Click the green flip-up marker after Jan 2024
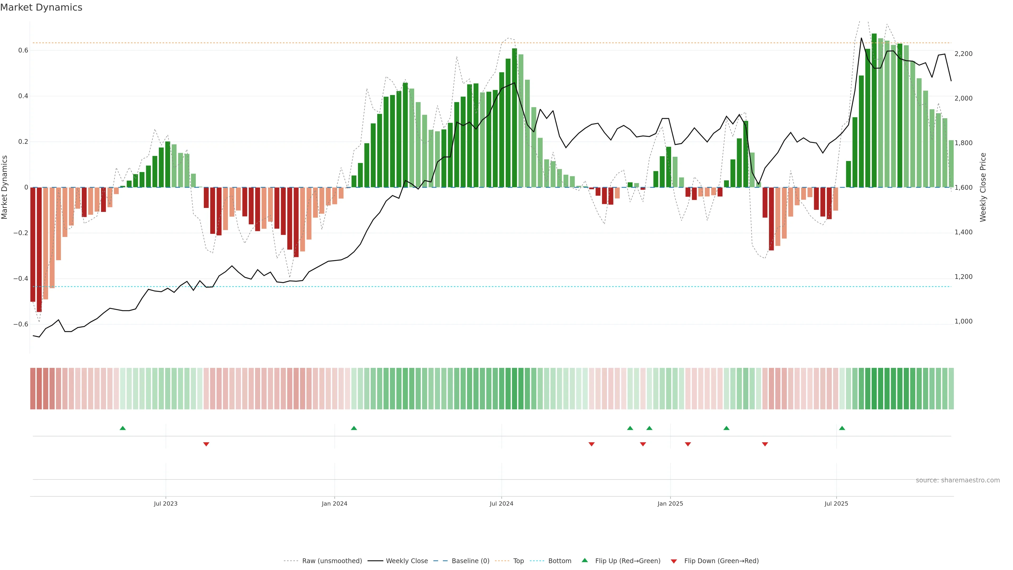 coord(354,428)
